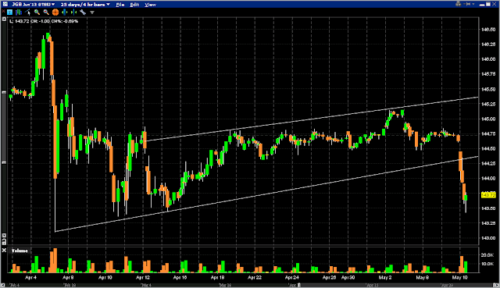Expand the toolbar overflow triangle
500x288 pixels.
92,12
